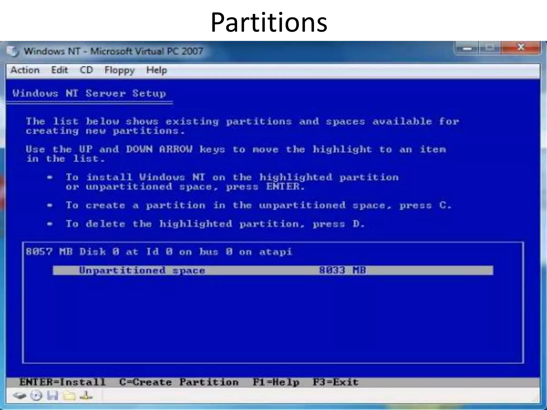The width and height of the screenshot is (547, 410).
Task: Click the hard disk status icon
Action: click(19, 396)
